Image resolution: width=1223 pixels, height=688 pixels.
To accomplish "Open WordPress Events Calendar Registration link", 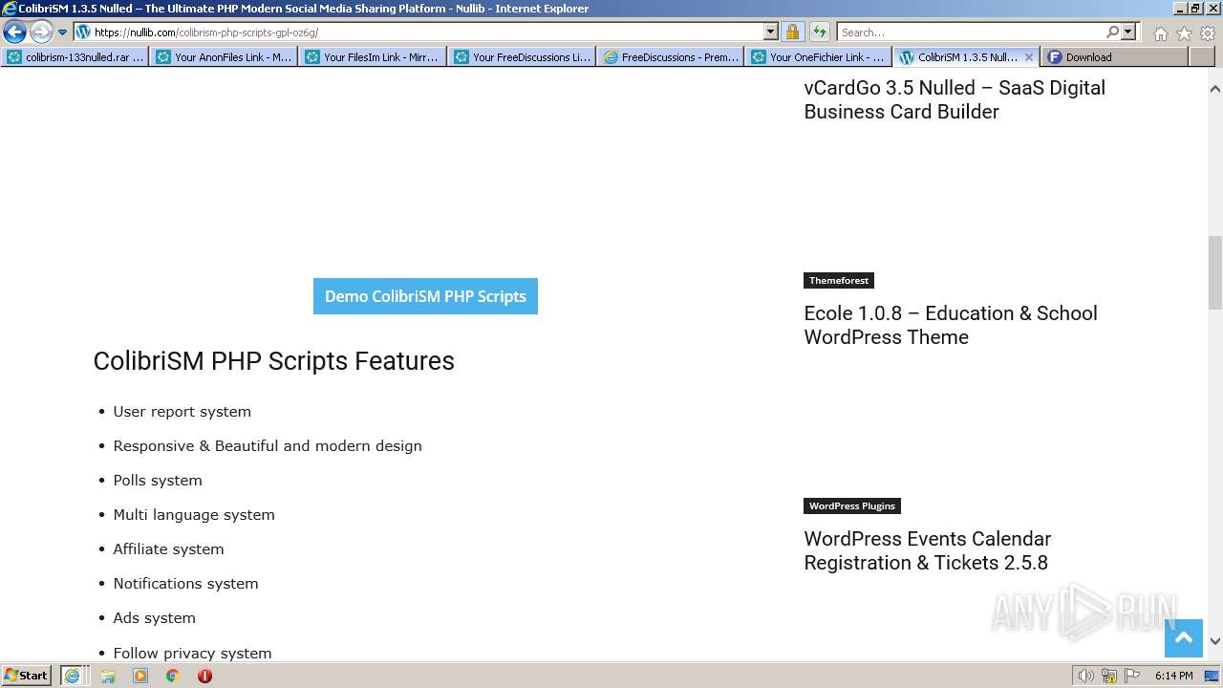I will point(928,550).
